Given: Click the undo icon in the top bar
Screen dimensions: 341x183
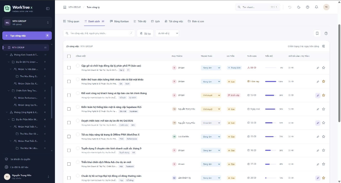Looking at the screenshot, I should [290, 7].
